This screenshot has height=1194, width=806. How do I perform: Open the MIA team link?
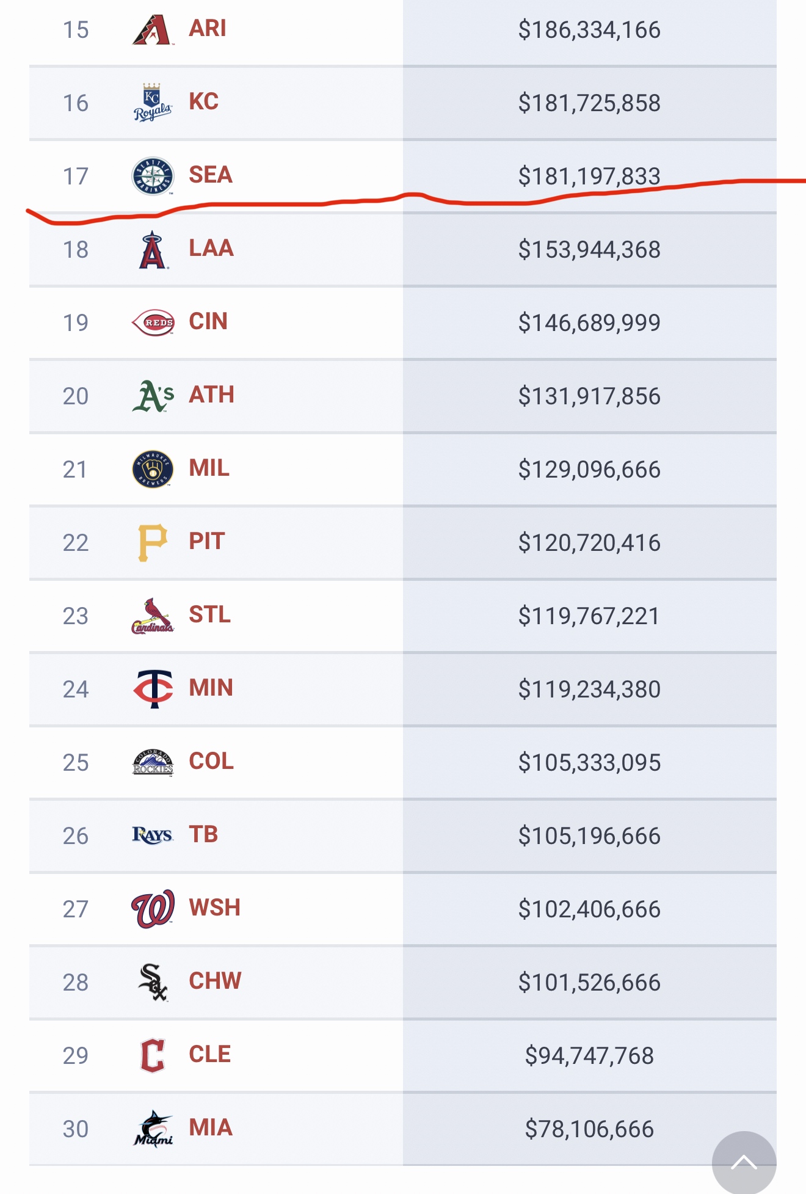click(x=211, y=1127)
